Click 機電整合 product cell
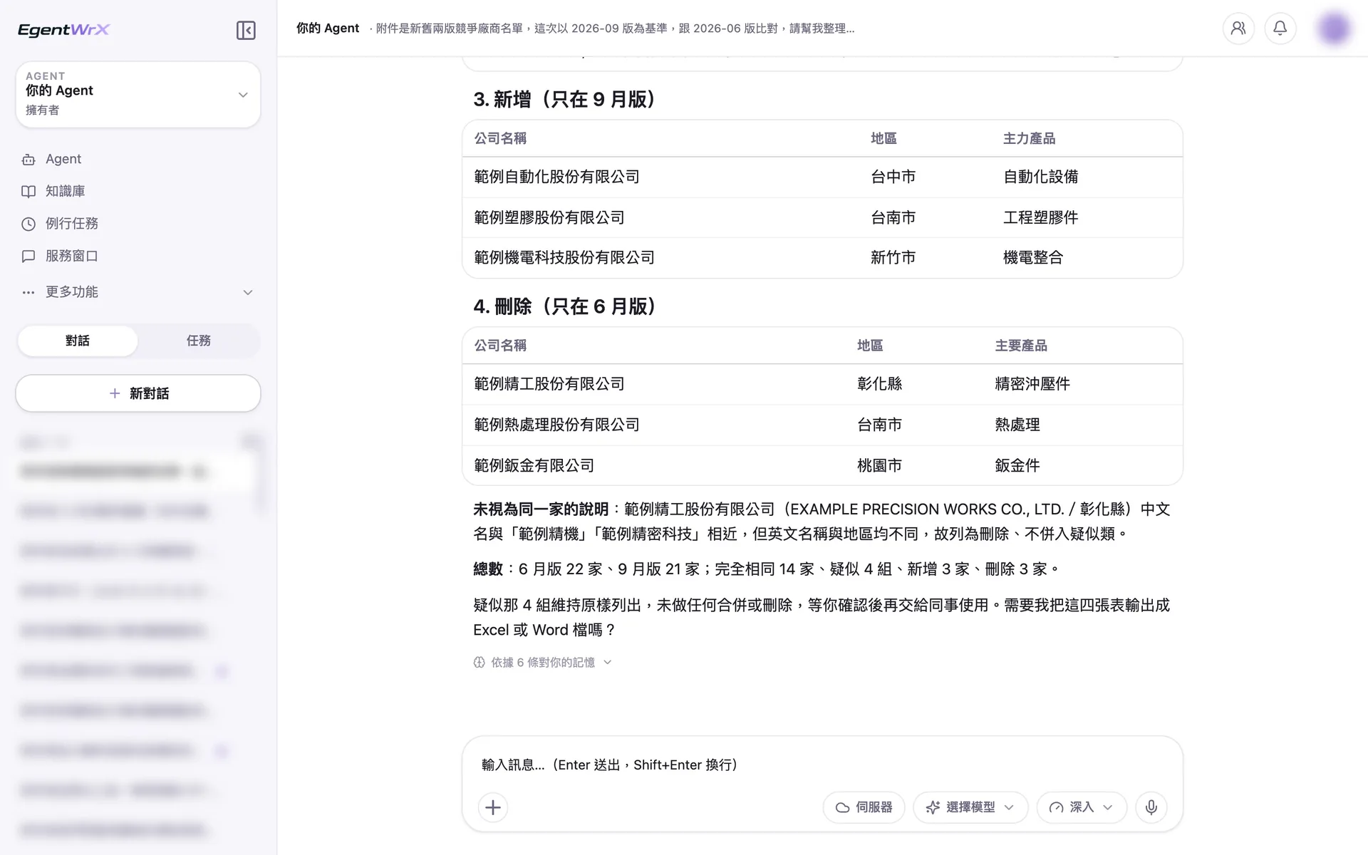Screen dimensions: 1368x855 coord(1033,257)
